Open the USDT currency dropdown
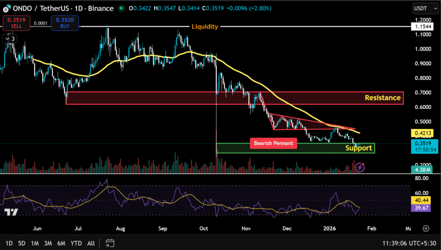Screen dimensions: 441x250 tap(423, 8)
